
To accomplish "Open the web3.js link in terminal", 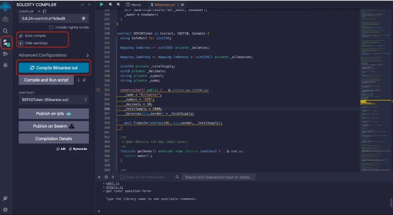I will point(112,183).
